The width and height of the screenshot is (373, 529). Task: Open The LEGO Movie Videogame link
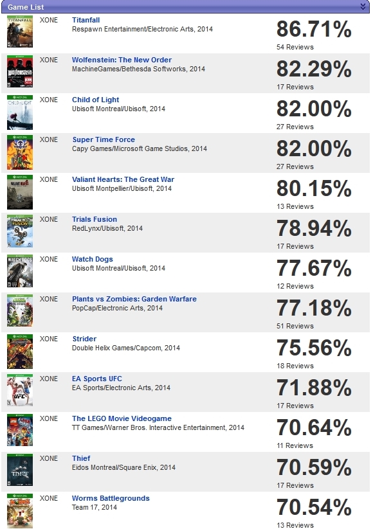click(122, 418)
